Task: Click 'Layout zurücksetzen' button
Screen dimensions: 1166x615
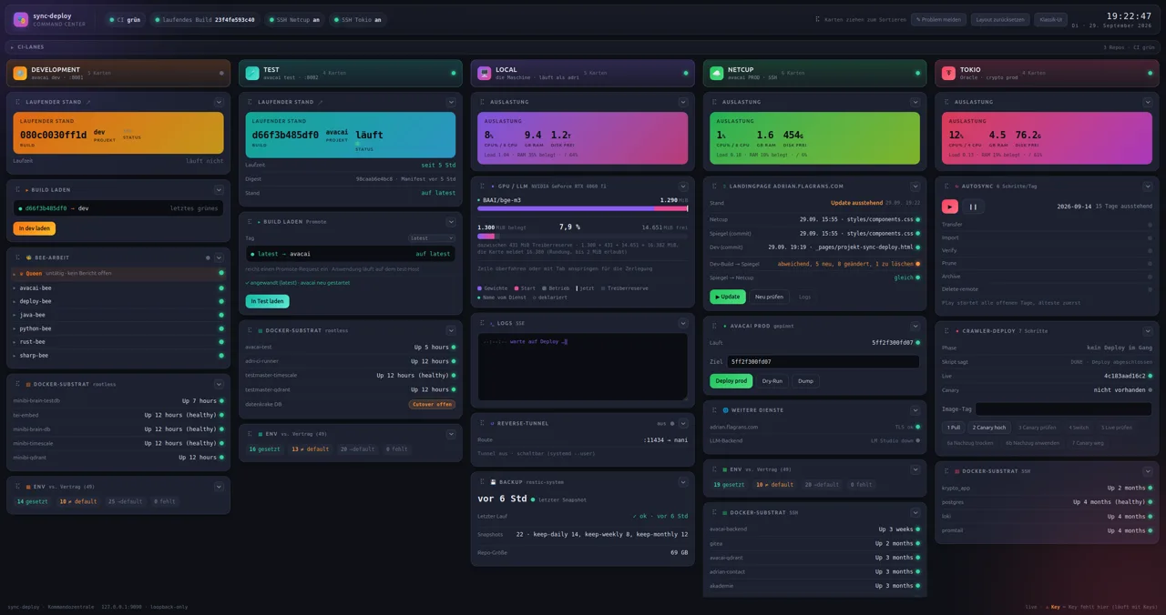Action: (x=1000, y=19)
